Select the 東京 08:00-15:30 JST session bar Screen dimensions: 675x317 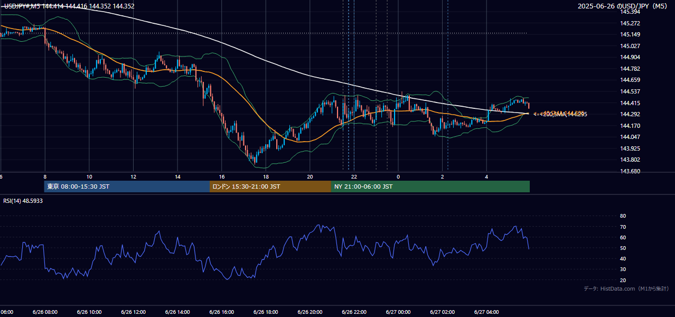(127, 187)
